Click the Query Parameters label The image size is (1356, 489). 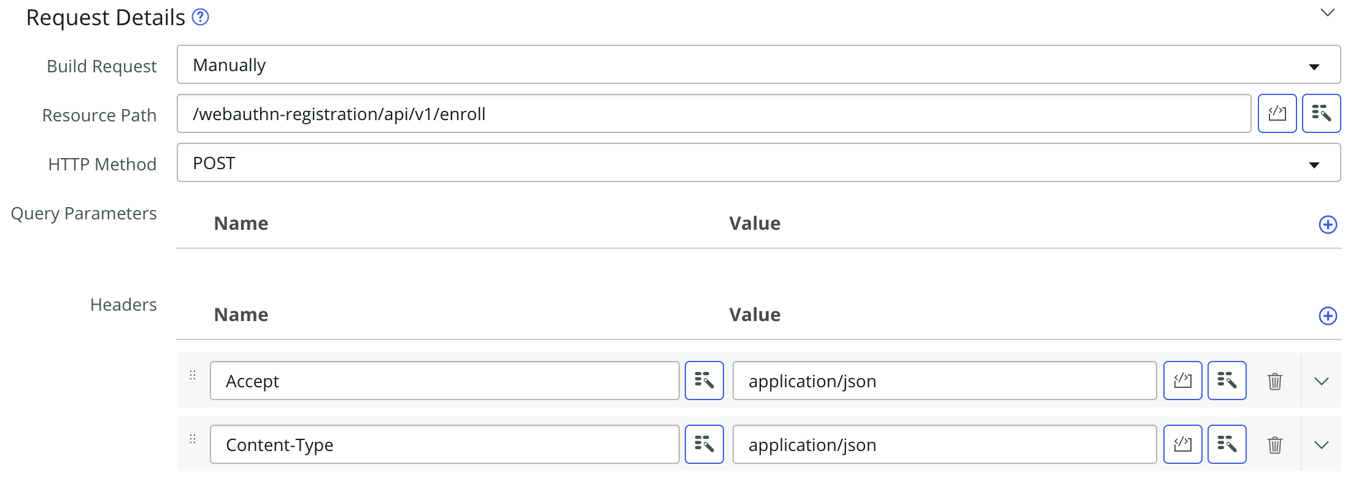(84, 214)
